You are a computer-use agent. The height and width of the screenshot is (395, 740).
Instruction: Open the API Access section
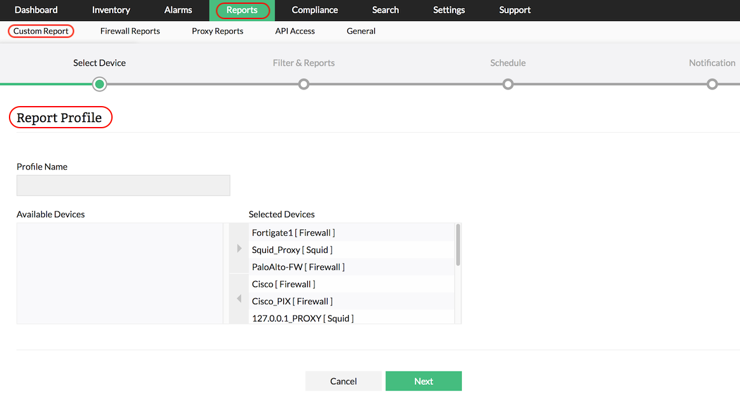pos(295,30)
